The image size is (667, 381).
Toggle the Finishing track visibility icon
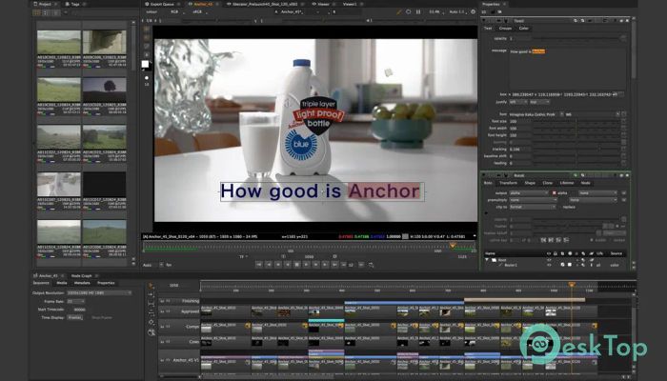point(168,301)
